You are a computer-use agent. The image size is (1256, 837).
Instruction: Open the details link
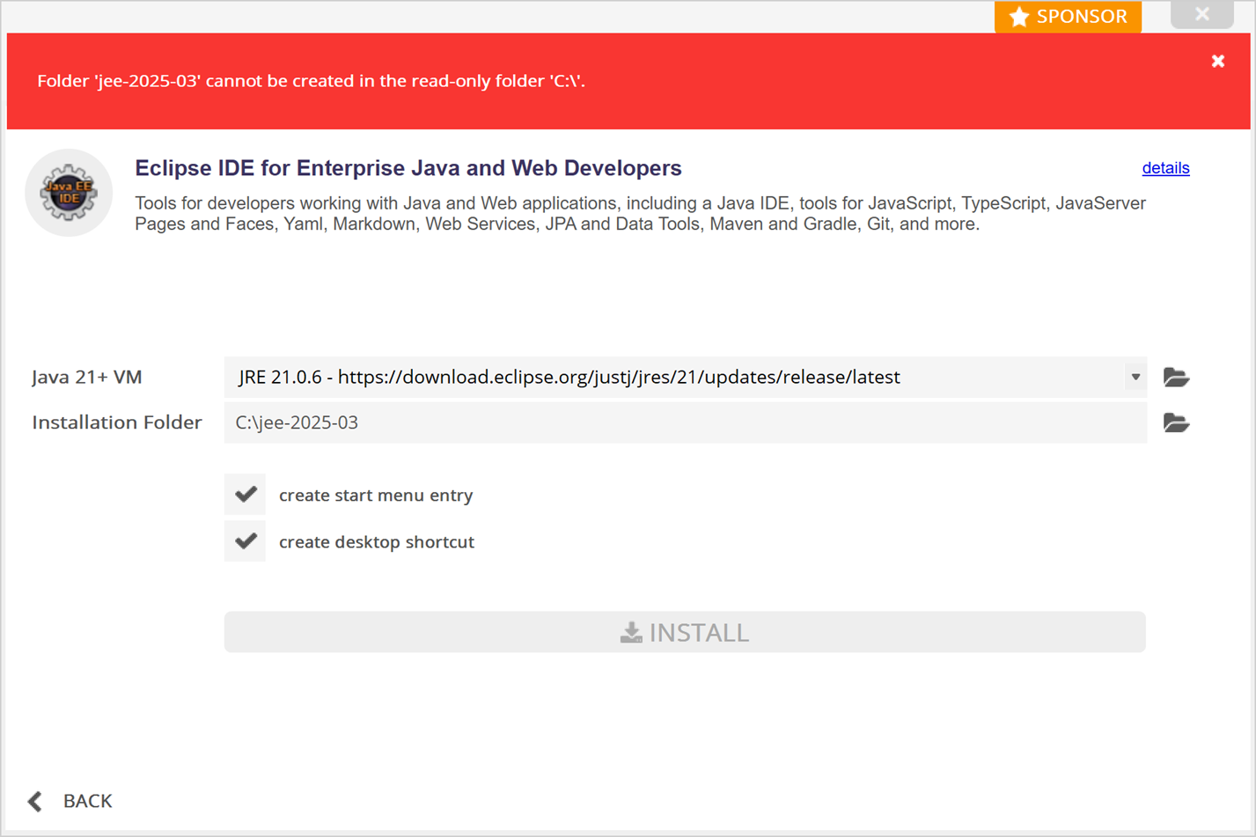(1165, 168)
